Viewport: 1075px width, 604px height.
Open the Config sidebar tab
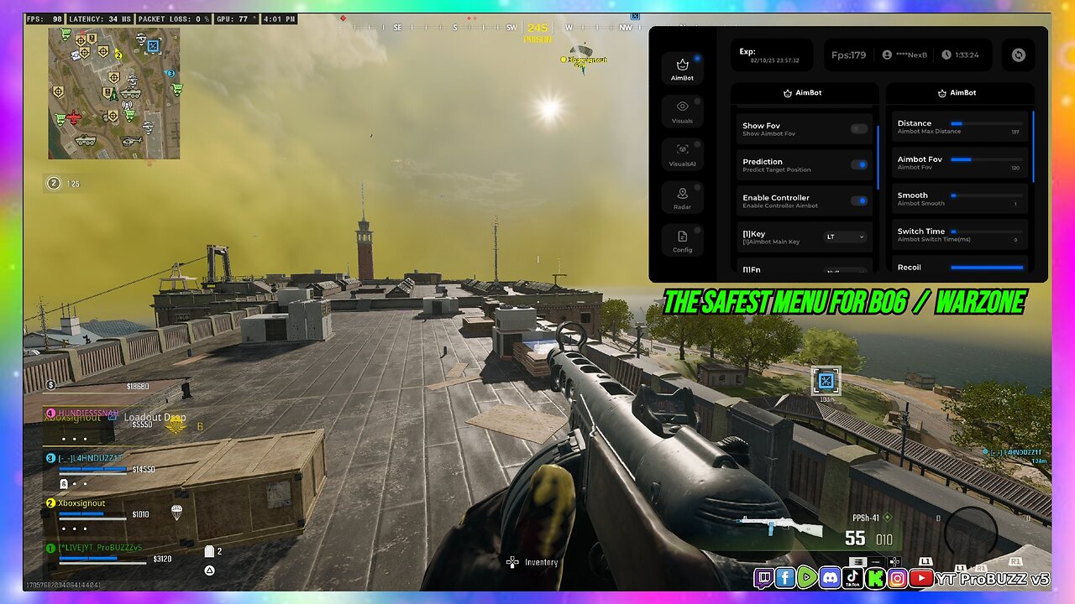682,240
